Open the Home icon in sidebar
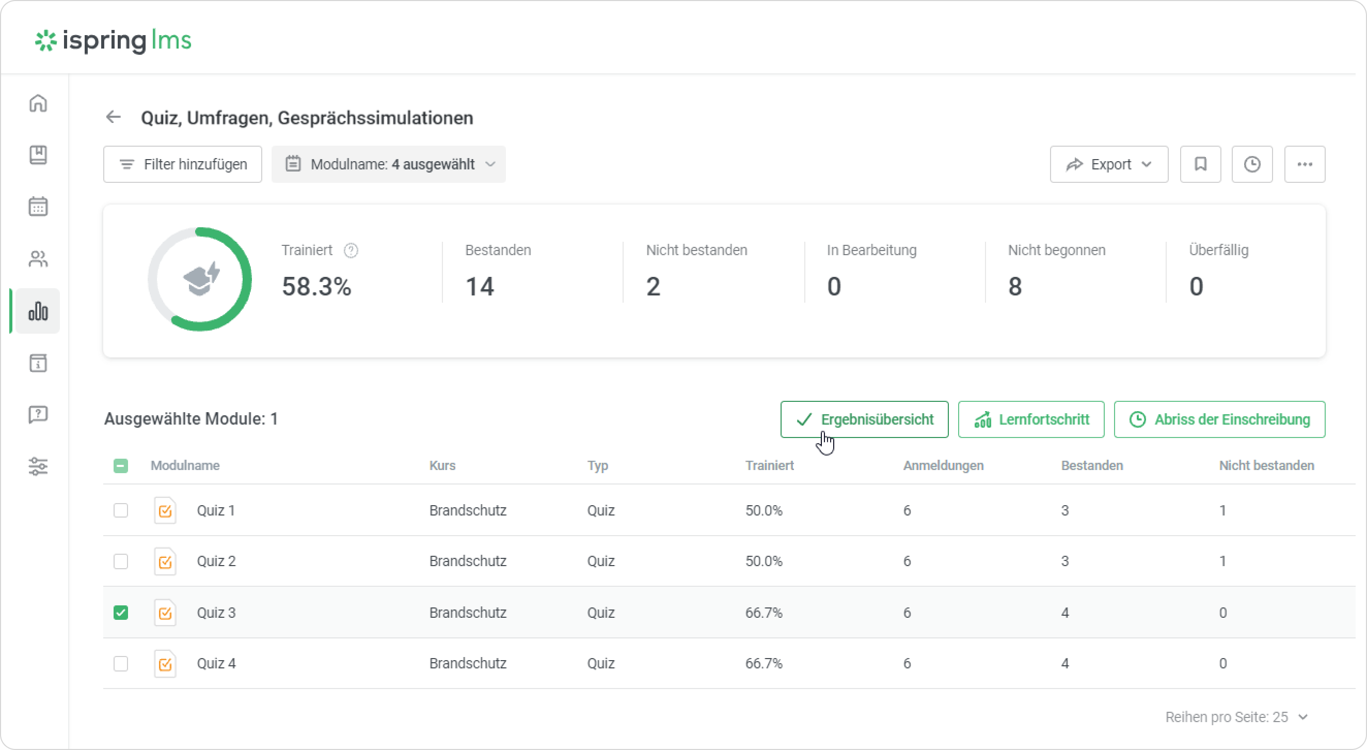 pyautogui.click(x=38, y=103)
